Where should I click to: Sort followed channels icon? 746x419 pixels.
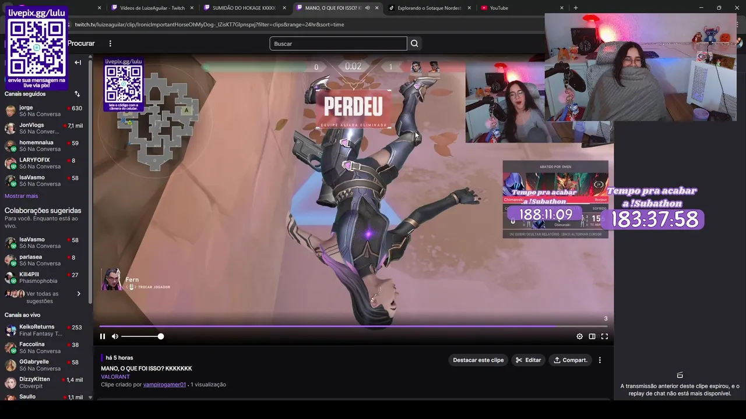click(x=77, y=94)
